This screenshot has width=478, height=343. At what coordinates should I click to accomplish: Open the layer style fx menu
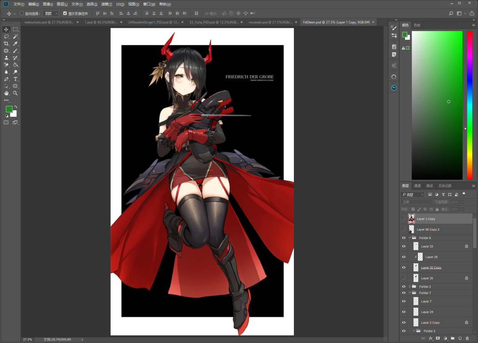pyautogui.click(x=431, y=339)
